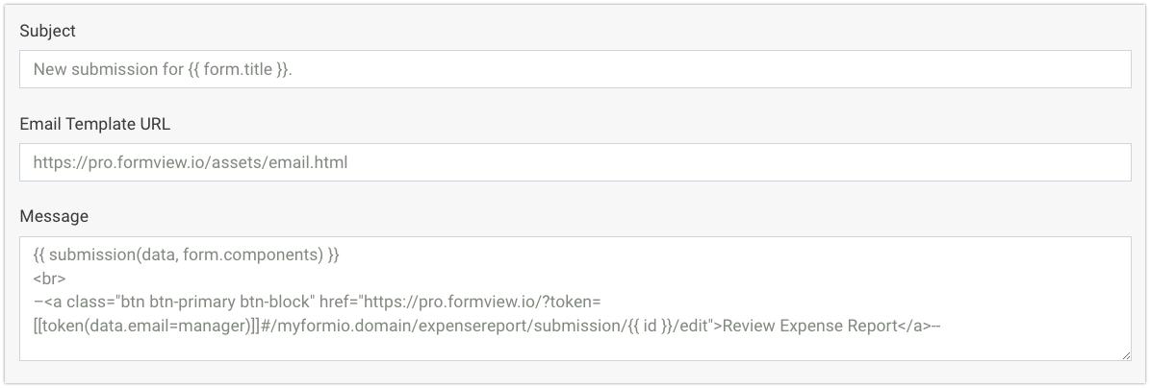Viewport: 1150px width, 388px height.
Task: Select the Email Template URL label
Action: click(95, 124)
